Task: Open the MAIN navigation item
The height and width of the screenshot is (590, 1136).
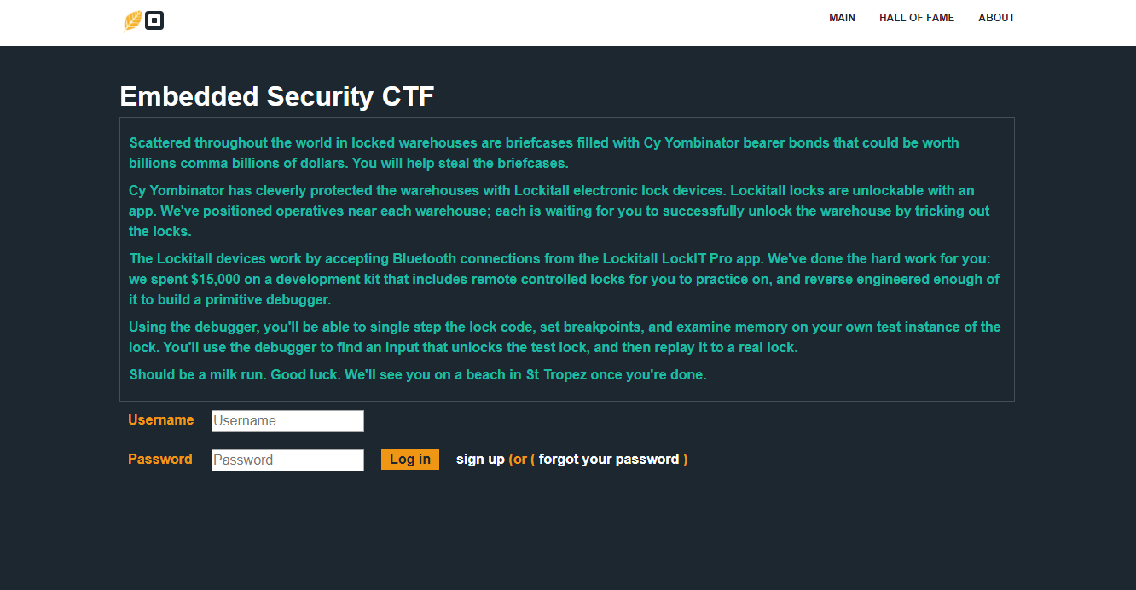Action: 842,18
